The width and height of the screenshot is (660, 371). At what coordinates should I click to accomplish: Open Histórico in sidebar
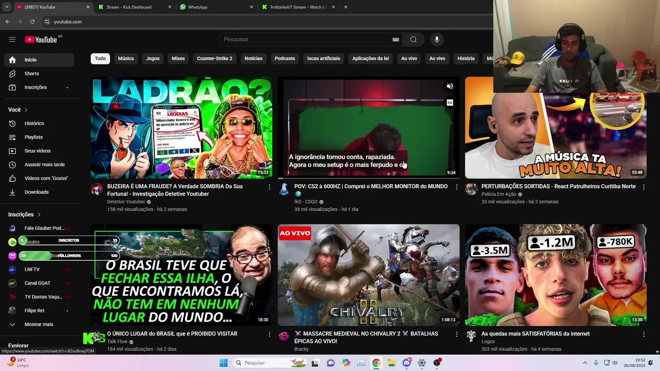[x=39, y=124]
